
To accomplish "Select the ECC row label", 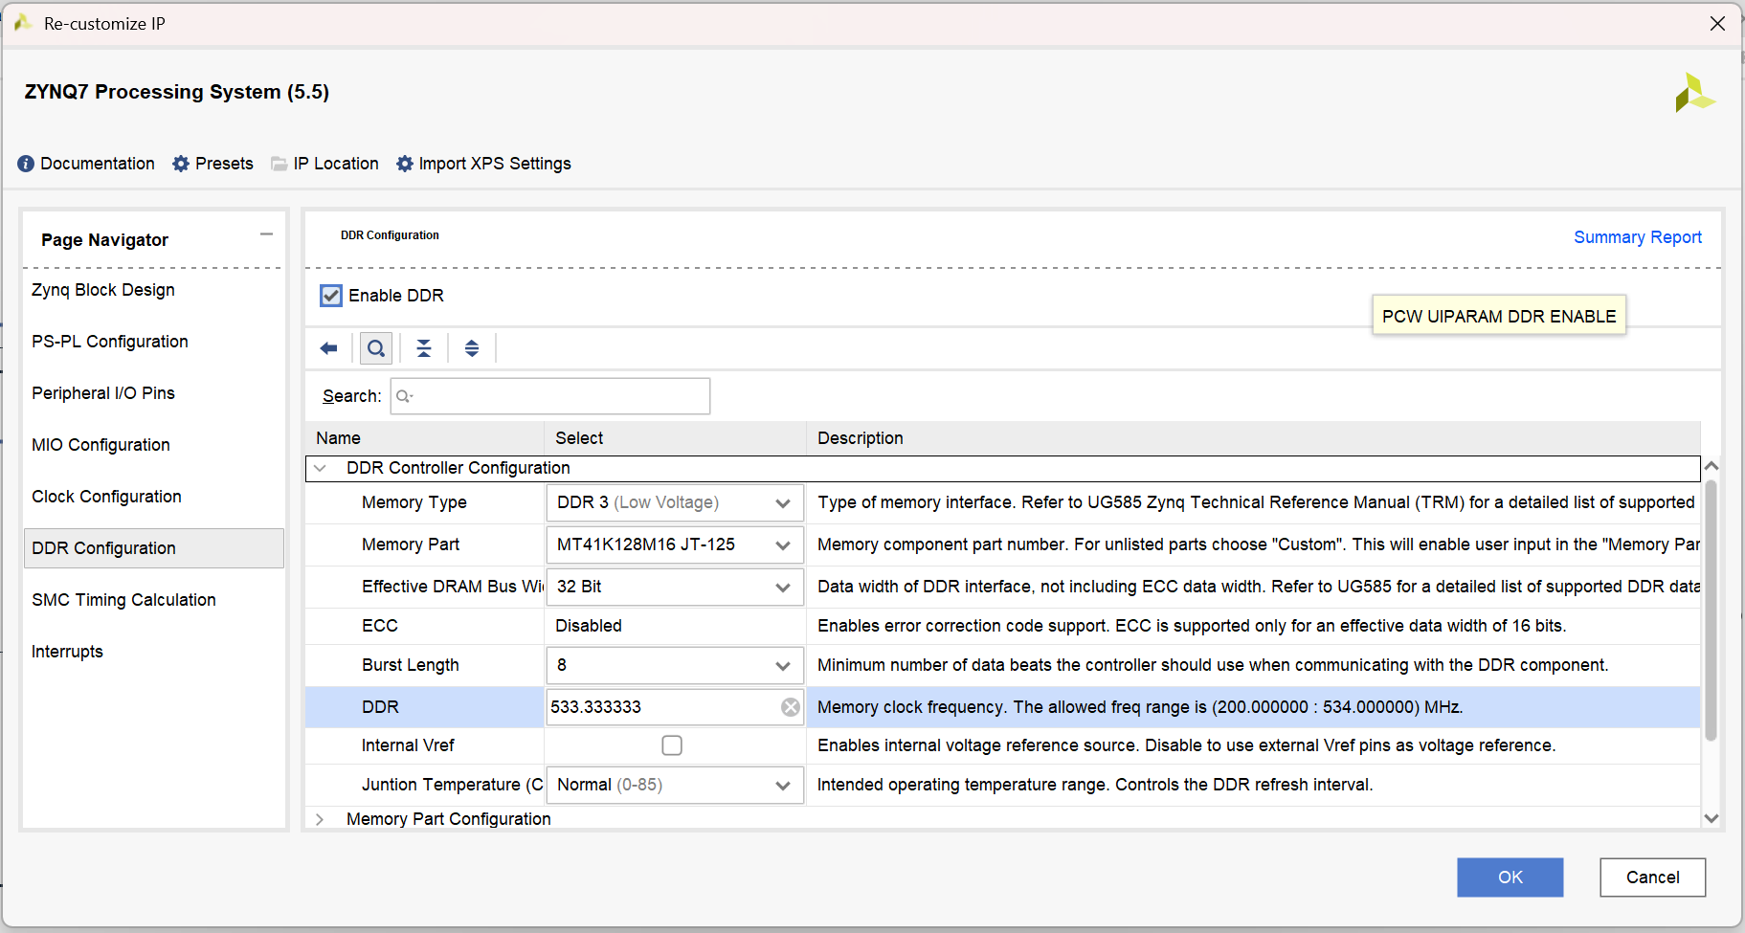I will click(380, 626).
